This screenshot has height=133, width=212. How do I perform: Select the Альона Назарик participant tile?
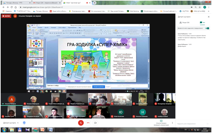(x=11, y=99)
